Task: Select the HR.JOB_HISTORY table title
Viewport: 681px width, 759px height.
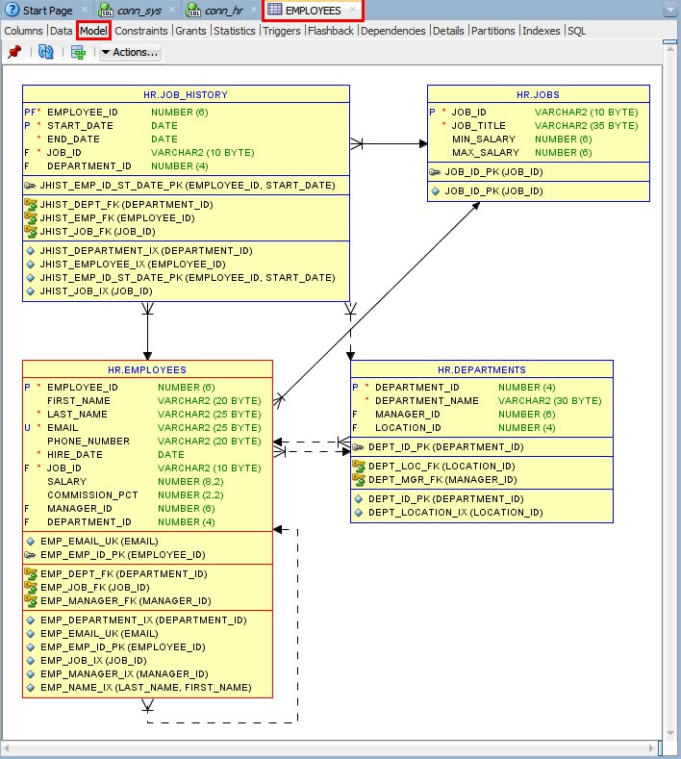Action: (186, 94)
